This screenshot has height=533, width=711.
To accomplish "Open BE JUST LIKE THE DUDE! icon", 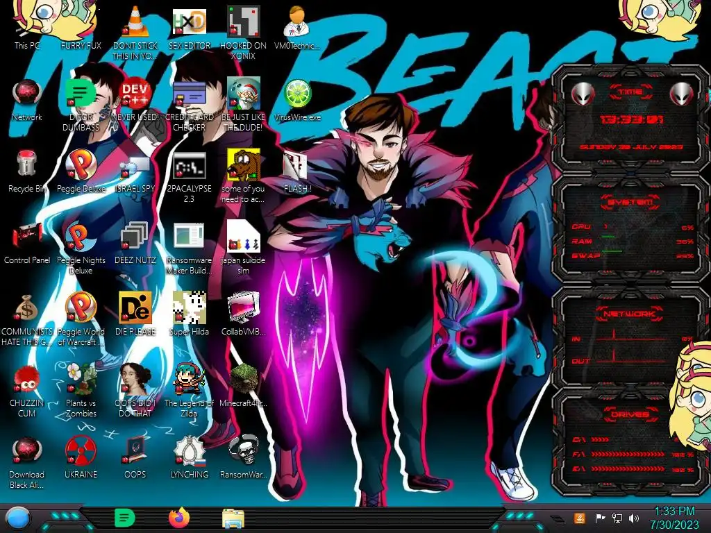I will [x=244, y=94].
